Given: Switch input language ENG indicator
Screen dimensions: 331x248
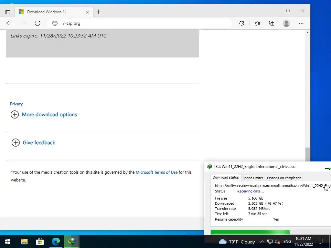Looking at the screenshot, I should [287, 242].
